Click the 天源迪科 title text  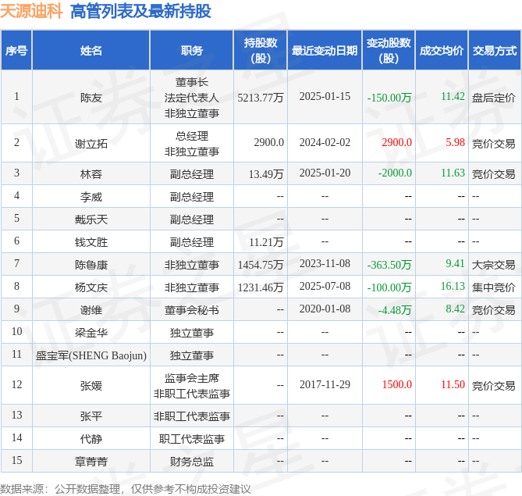[x=31, y=11]
